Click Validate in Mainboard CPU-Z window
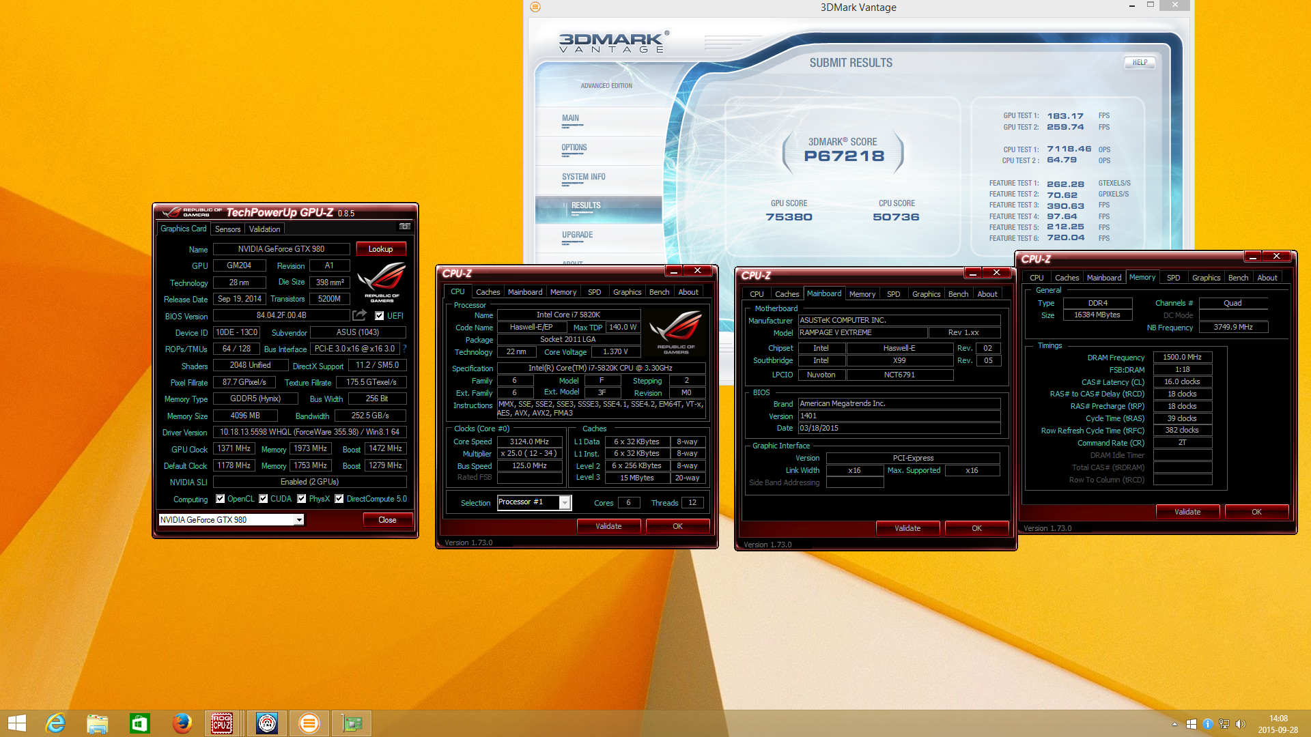Viewport: 1311px width, 737px height. (x=907, y=528)
